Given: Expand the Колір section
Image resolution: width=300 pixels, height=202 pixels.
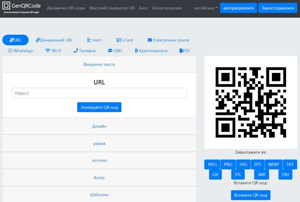Looking at the screenshot, I should pyautogui.click(x=99, y=177).
